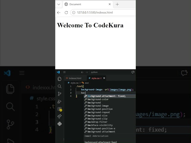Open a new browser tab with plus button
Image resolution: width=191 pixels, height=143 pixels.
[x=117, y=4]
